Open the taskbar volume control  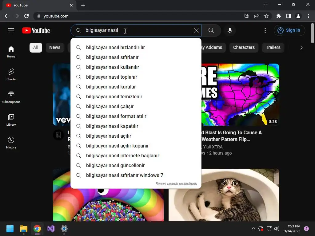pos(277,229)
